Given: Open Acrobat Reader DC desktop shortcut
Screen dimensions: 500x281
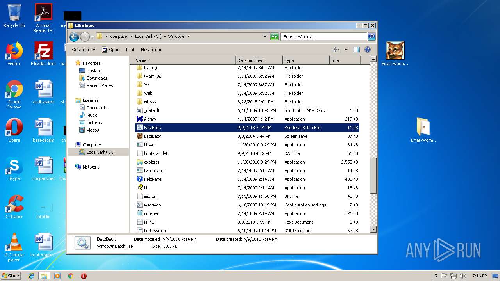Looking at the screenshot, I should 43,18.
